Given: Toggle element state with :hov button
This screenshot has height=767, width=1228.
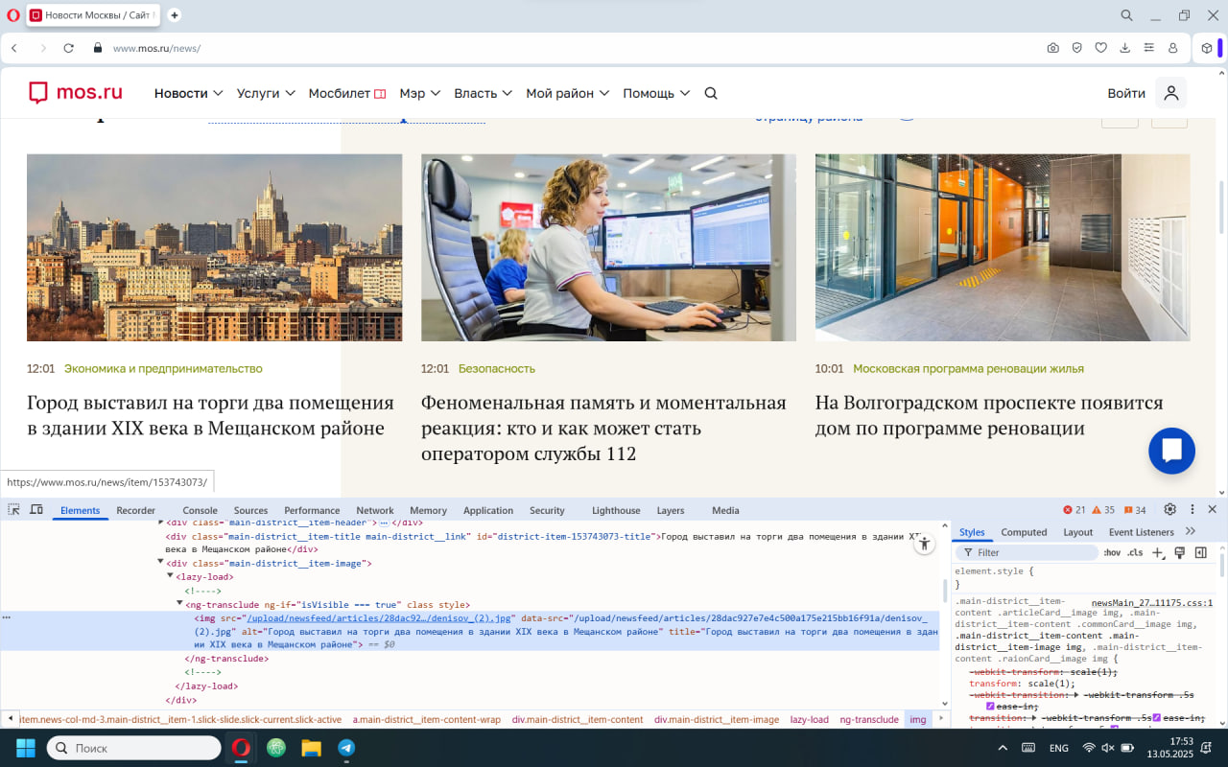Looking at the screenshot, I should 1111,552.
